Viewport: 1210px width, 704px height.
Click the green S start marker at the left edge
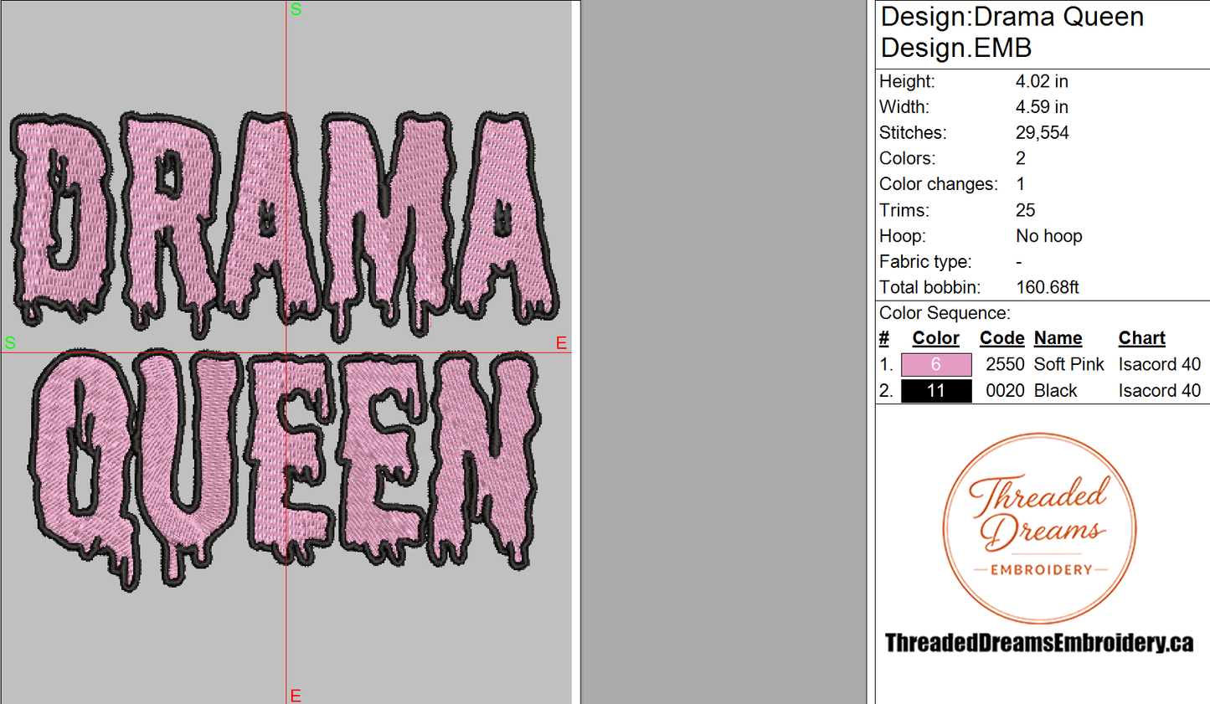[x=10, y=343]
